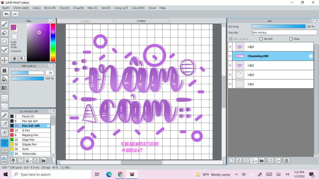Add a brush folder in the brush panel
This screenshot has width=319, height=179.
[43, 161]
